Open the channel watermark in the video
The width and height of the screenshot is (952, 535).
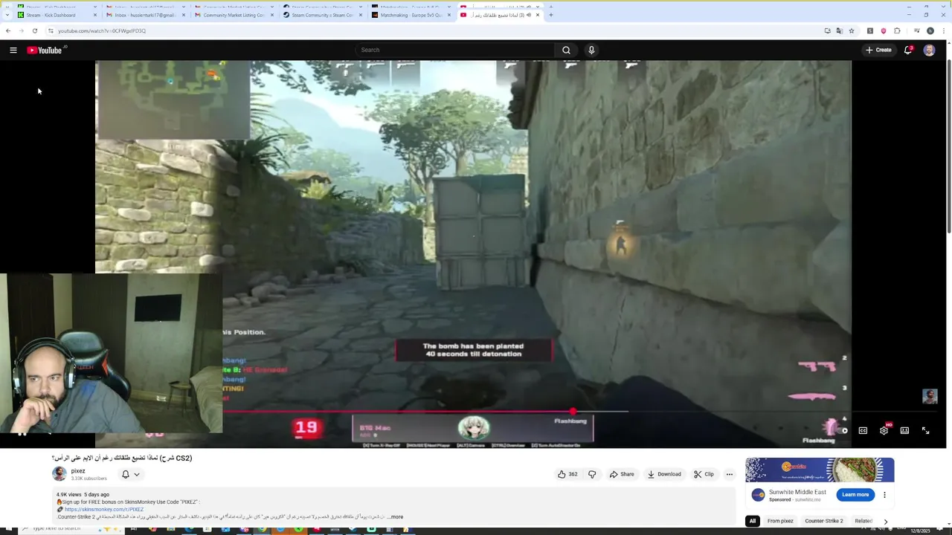[x=930, y=396]
